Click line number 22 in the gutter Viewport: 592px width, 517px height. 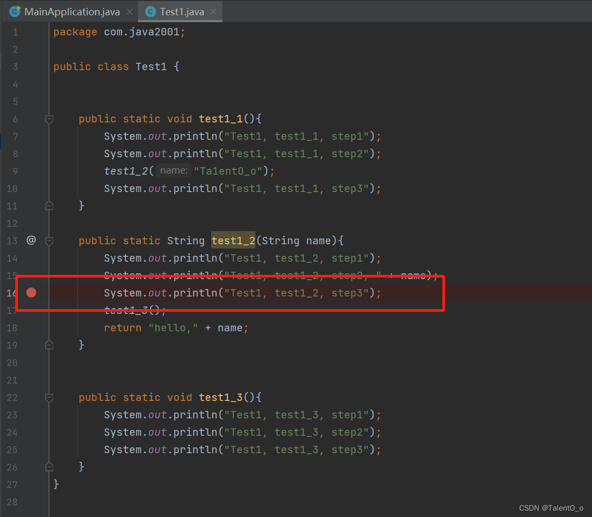tap(12, 397)
